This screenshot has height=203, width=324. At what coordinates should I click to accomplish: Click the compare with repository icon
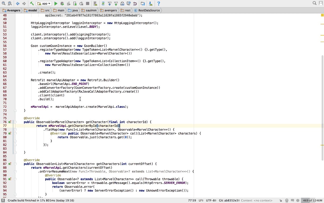click(122, 3)
